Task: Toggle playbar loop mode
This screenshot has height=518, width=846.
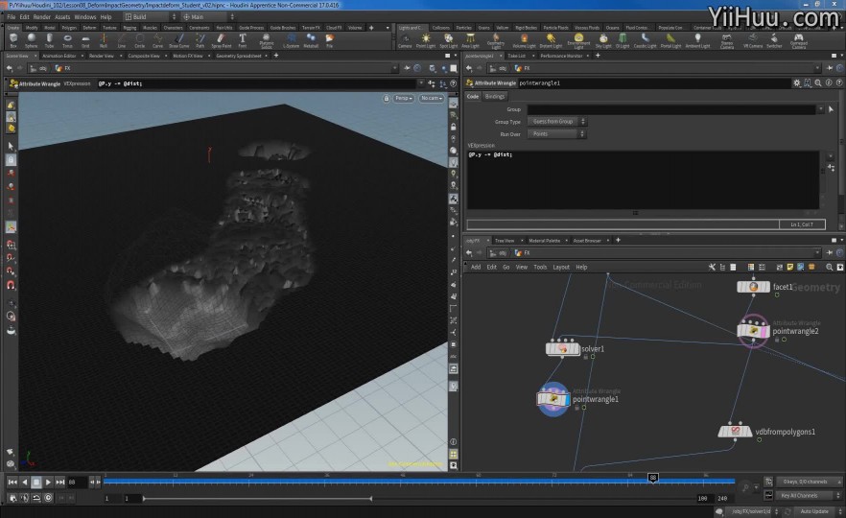Action: [36, 498]
